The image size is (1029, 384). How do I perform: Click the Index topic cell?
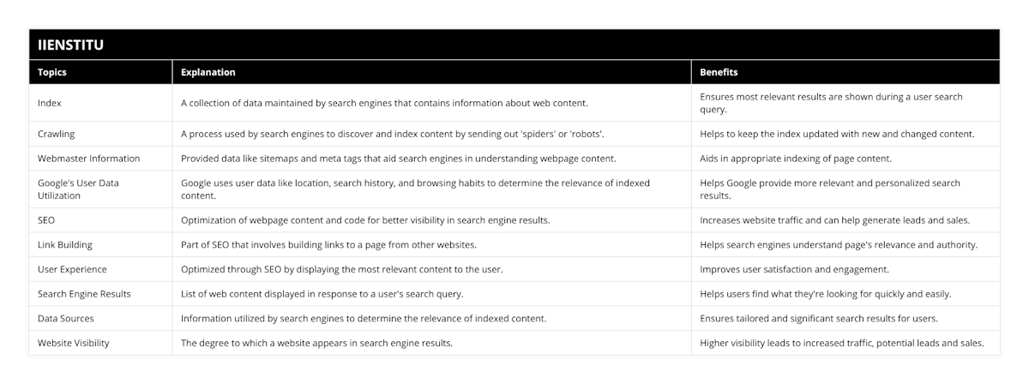(x=50, y=103)
